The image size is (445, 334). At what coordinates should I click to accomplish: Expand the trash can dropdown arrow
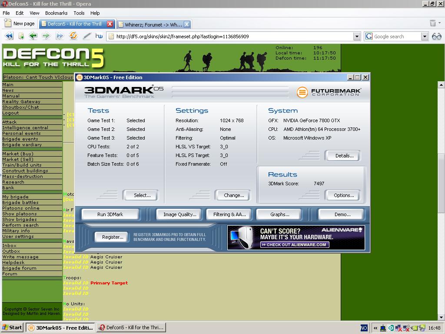(440, 23)
